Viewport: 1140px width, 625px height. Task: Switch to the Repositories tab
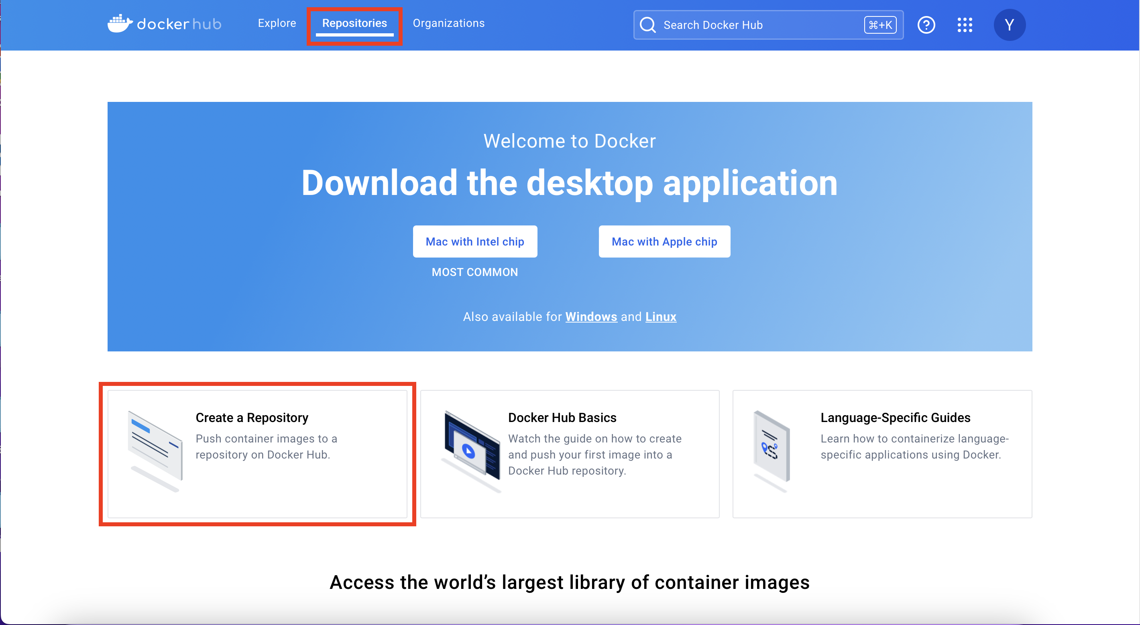point(354,23)
